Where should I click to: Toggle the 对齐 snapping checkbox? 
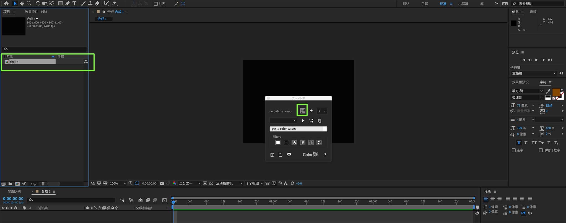point(155,4)
